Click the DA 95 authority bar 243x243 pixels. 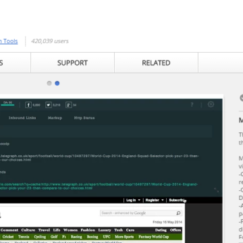7,103
